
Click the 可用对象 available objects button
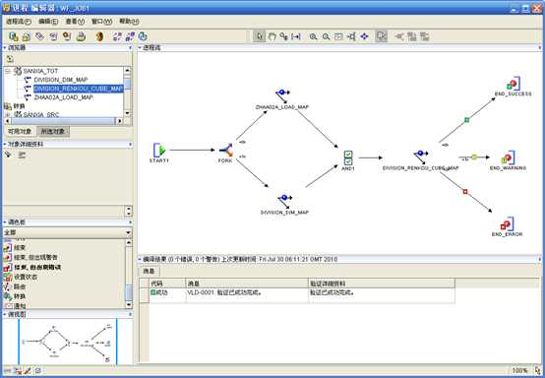(20, 131)
